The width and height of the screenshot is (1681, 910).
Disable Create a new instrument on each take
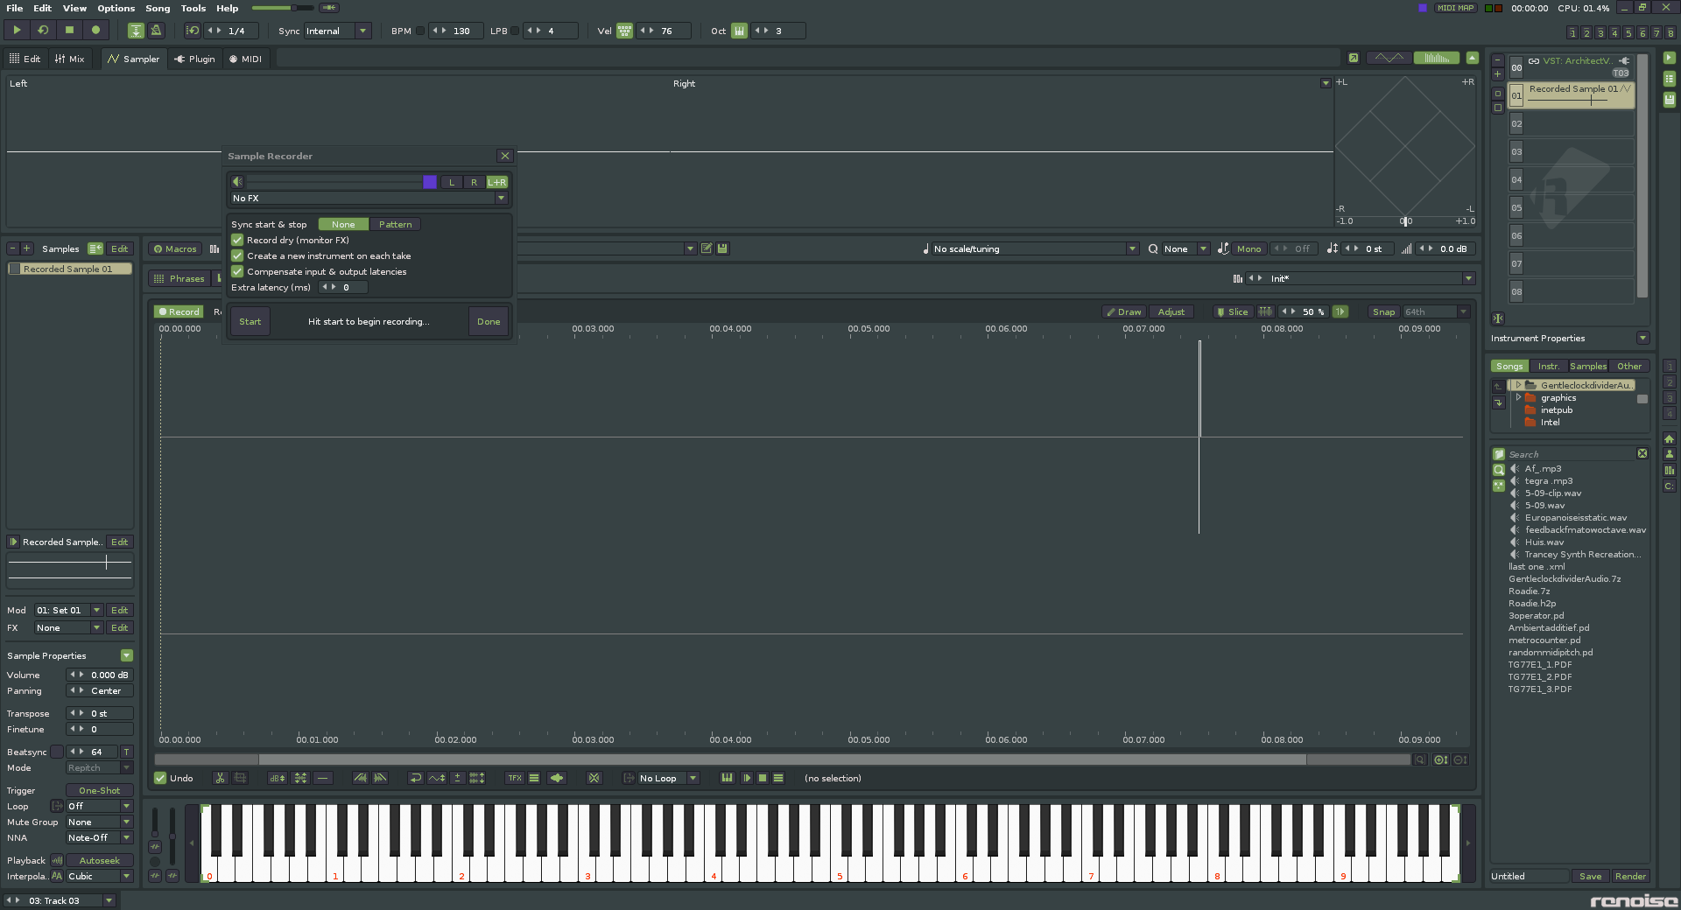pos(237,255)
